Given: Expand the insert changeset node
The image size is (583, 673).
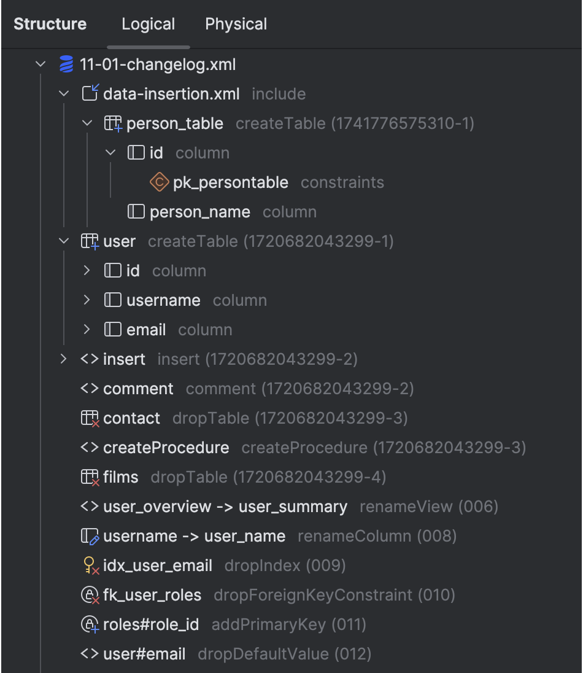Looking at the screenshot, I should point(64,359).
